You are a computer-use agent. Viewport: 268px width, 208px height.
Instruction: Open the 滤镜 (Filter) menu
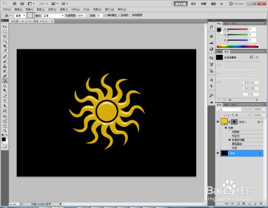64,9
